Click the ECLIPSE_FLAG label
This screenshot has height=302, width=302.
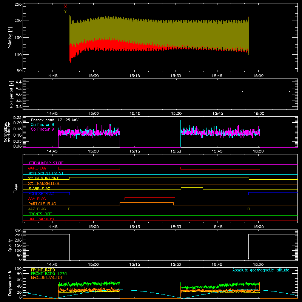click(x=41, y=194)
